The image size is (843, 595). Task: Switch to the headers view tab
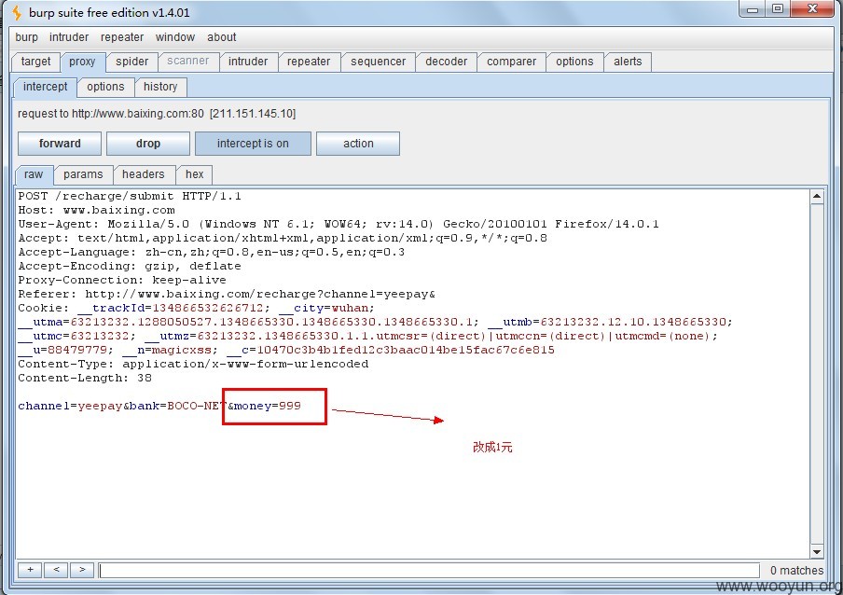143,174
